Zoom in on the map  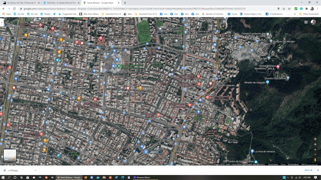(x=315, y=149)
